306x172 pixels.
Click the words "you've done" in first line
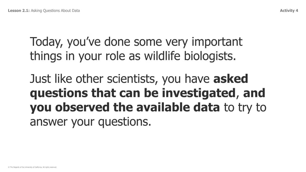[99, 42]
